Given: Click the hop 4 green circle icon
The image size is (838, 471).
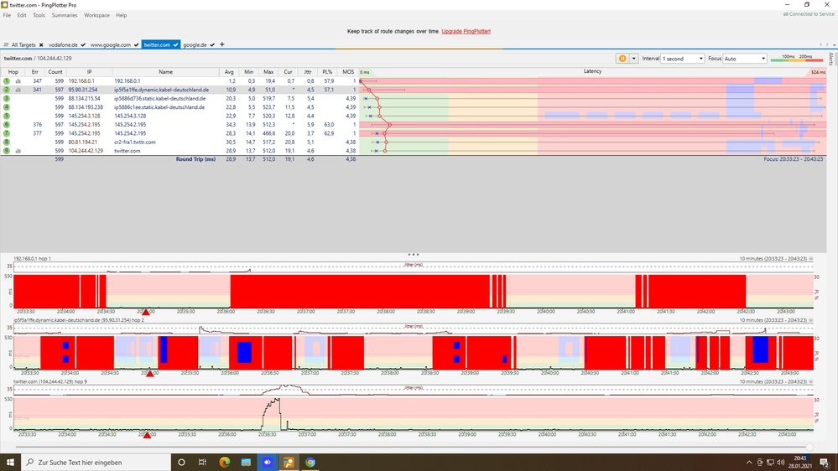Looking at the screenshot, I should click(7, 107).
